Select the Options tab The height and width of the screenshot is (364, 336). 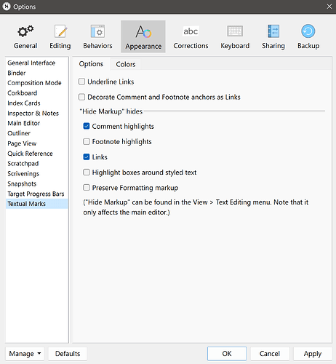coord(91,64)
